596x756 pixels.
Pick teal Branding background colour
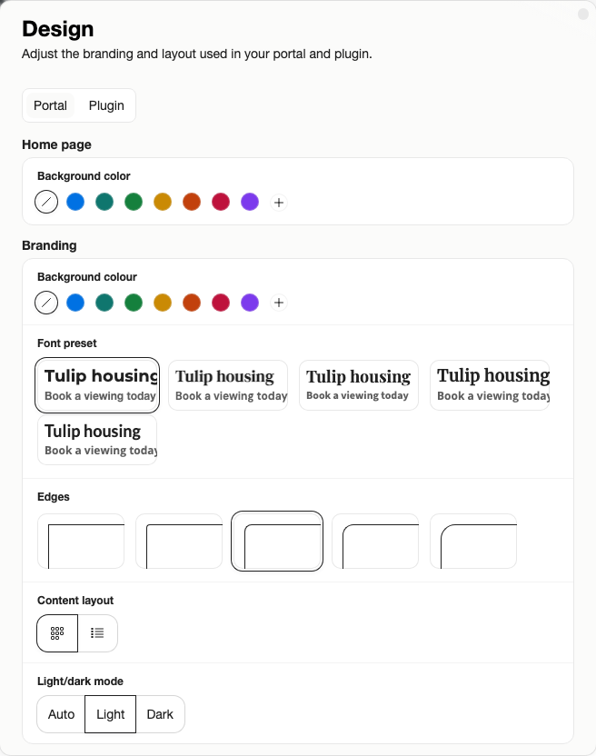[x=104, y=303]
